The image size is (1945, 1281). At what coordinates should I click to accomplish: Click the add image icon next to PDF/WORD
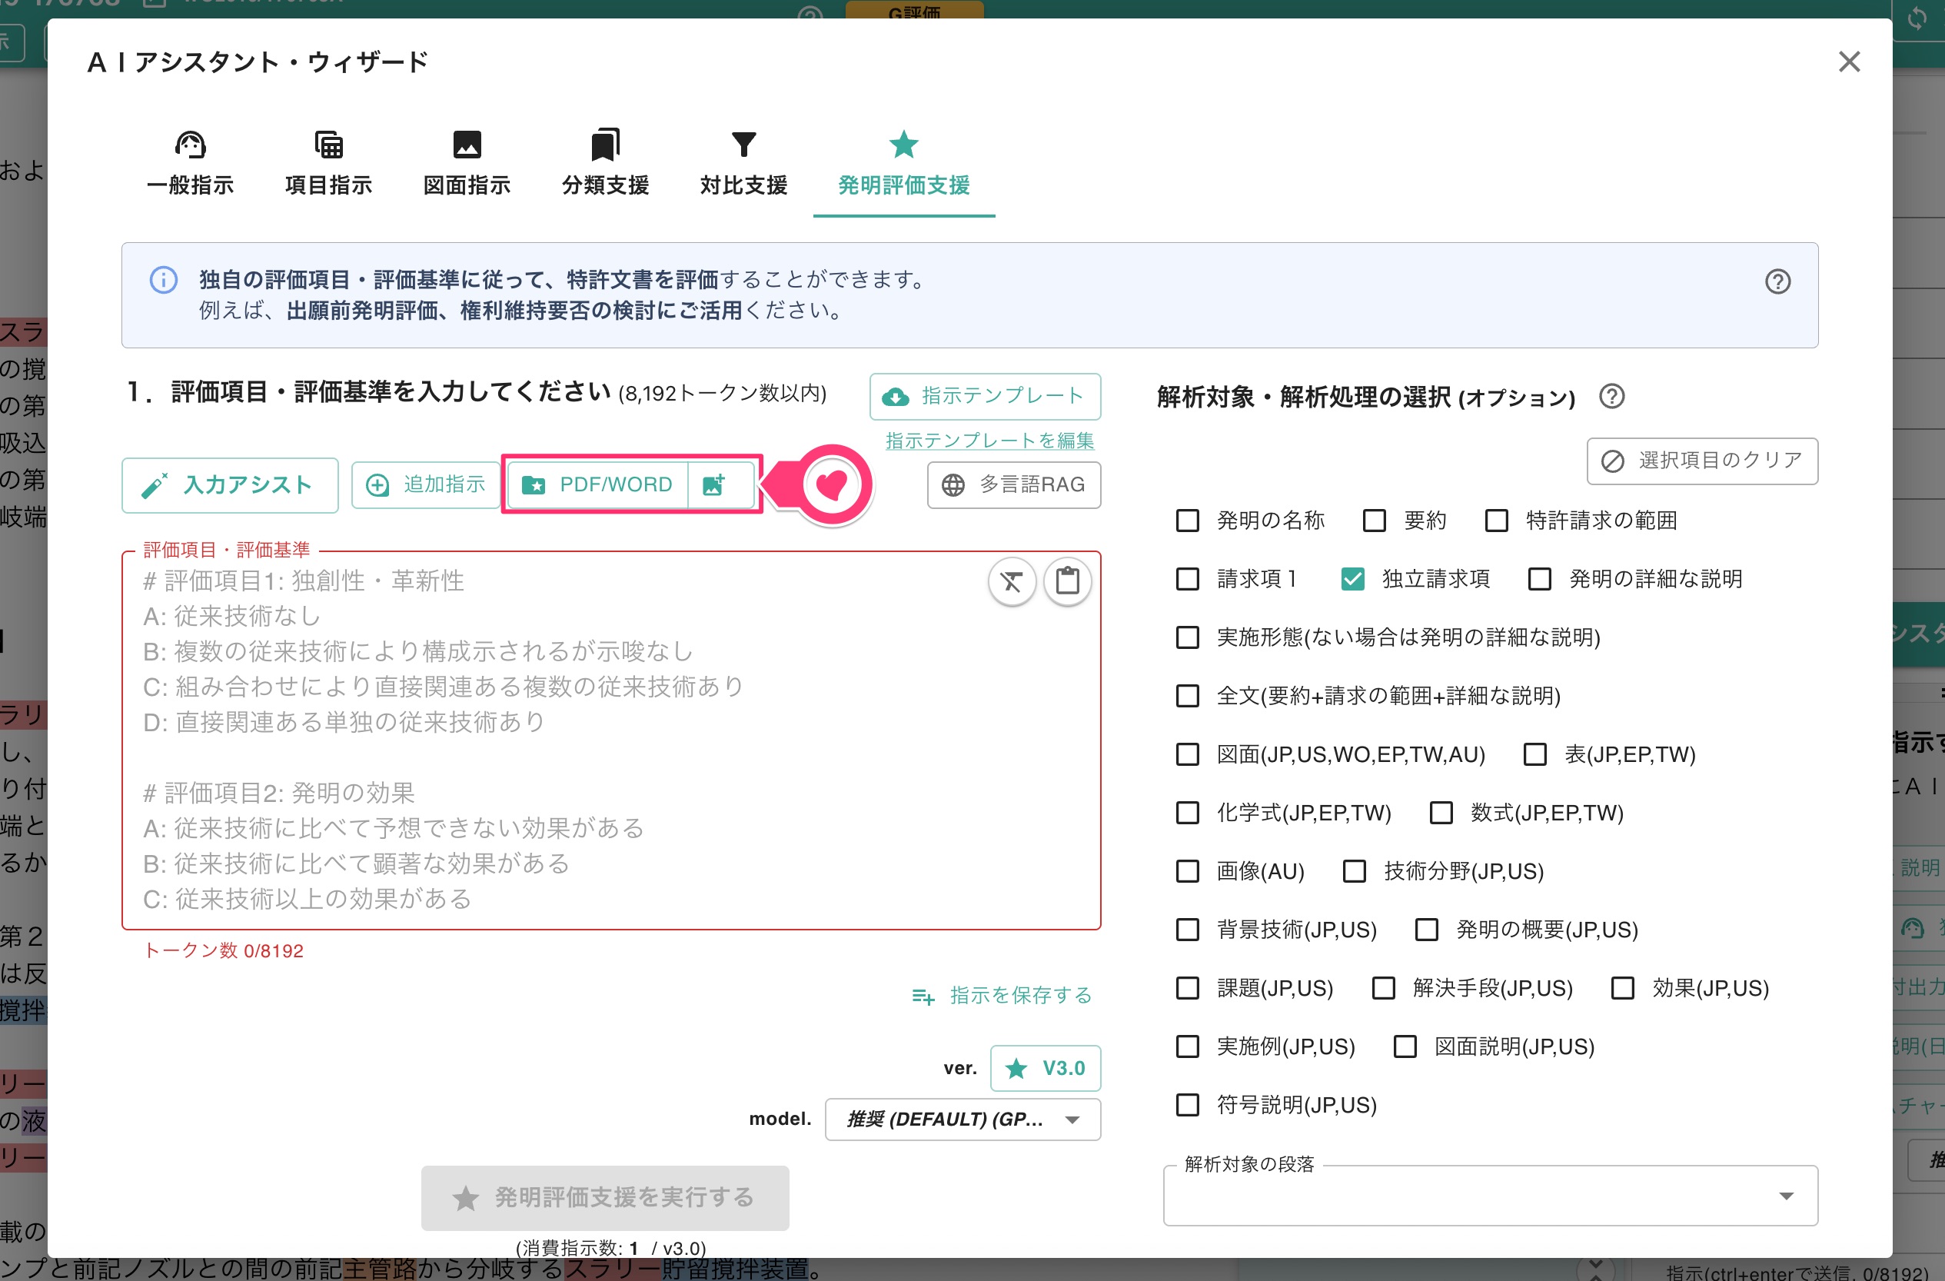coord(713,484)
